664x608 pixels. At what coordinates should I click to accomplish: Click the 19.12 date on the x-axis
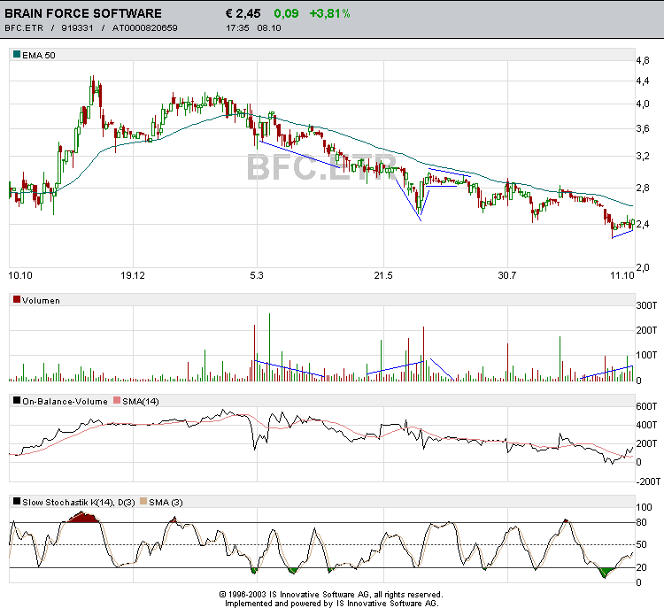133,276
